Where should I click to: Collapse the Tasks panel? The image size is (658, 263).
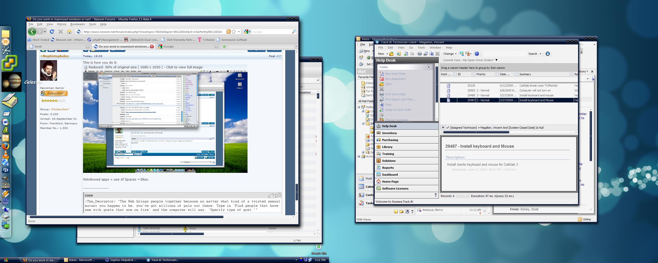429,67
